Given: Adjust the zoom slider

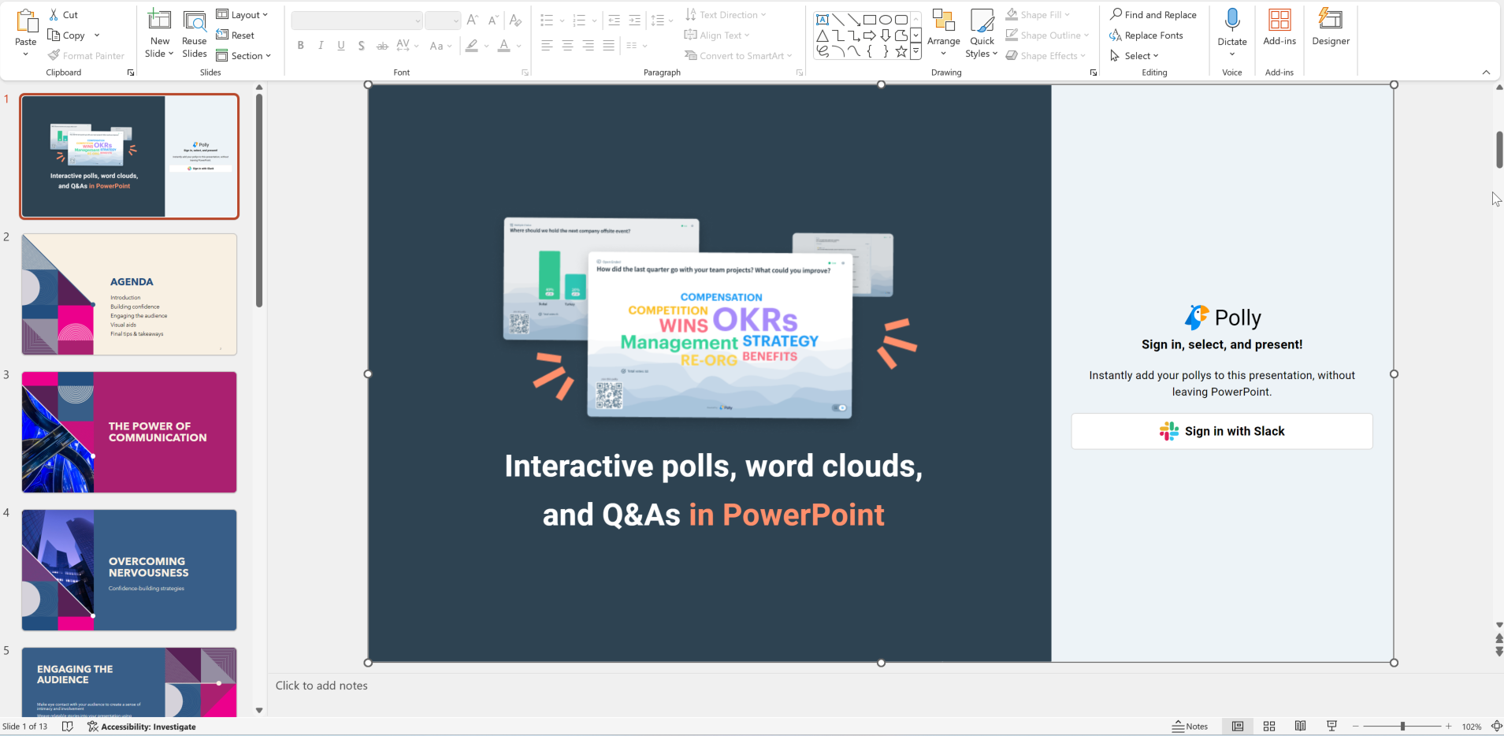Looking at the screenshot, I should 1401,726.
